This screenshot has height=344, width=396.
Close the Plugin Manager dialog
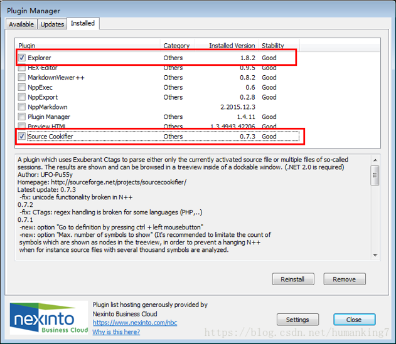click(354, 320)
